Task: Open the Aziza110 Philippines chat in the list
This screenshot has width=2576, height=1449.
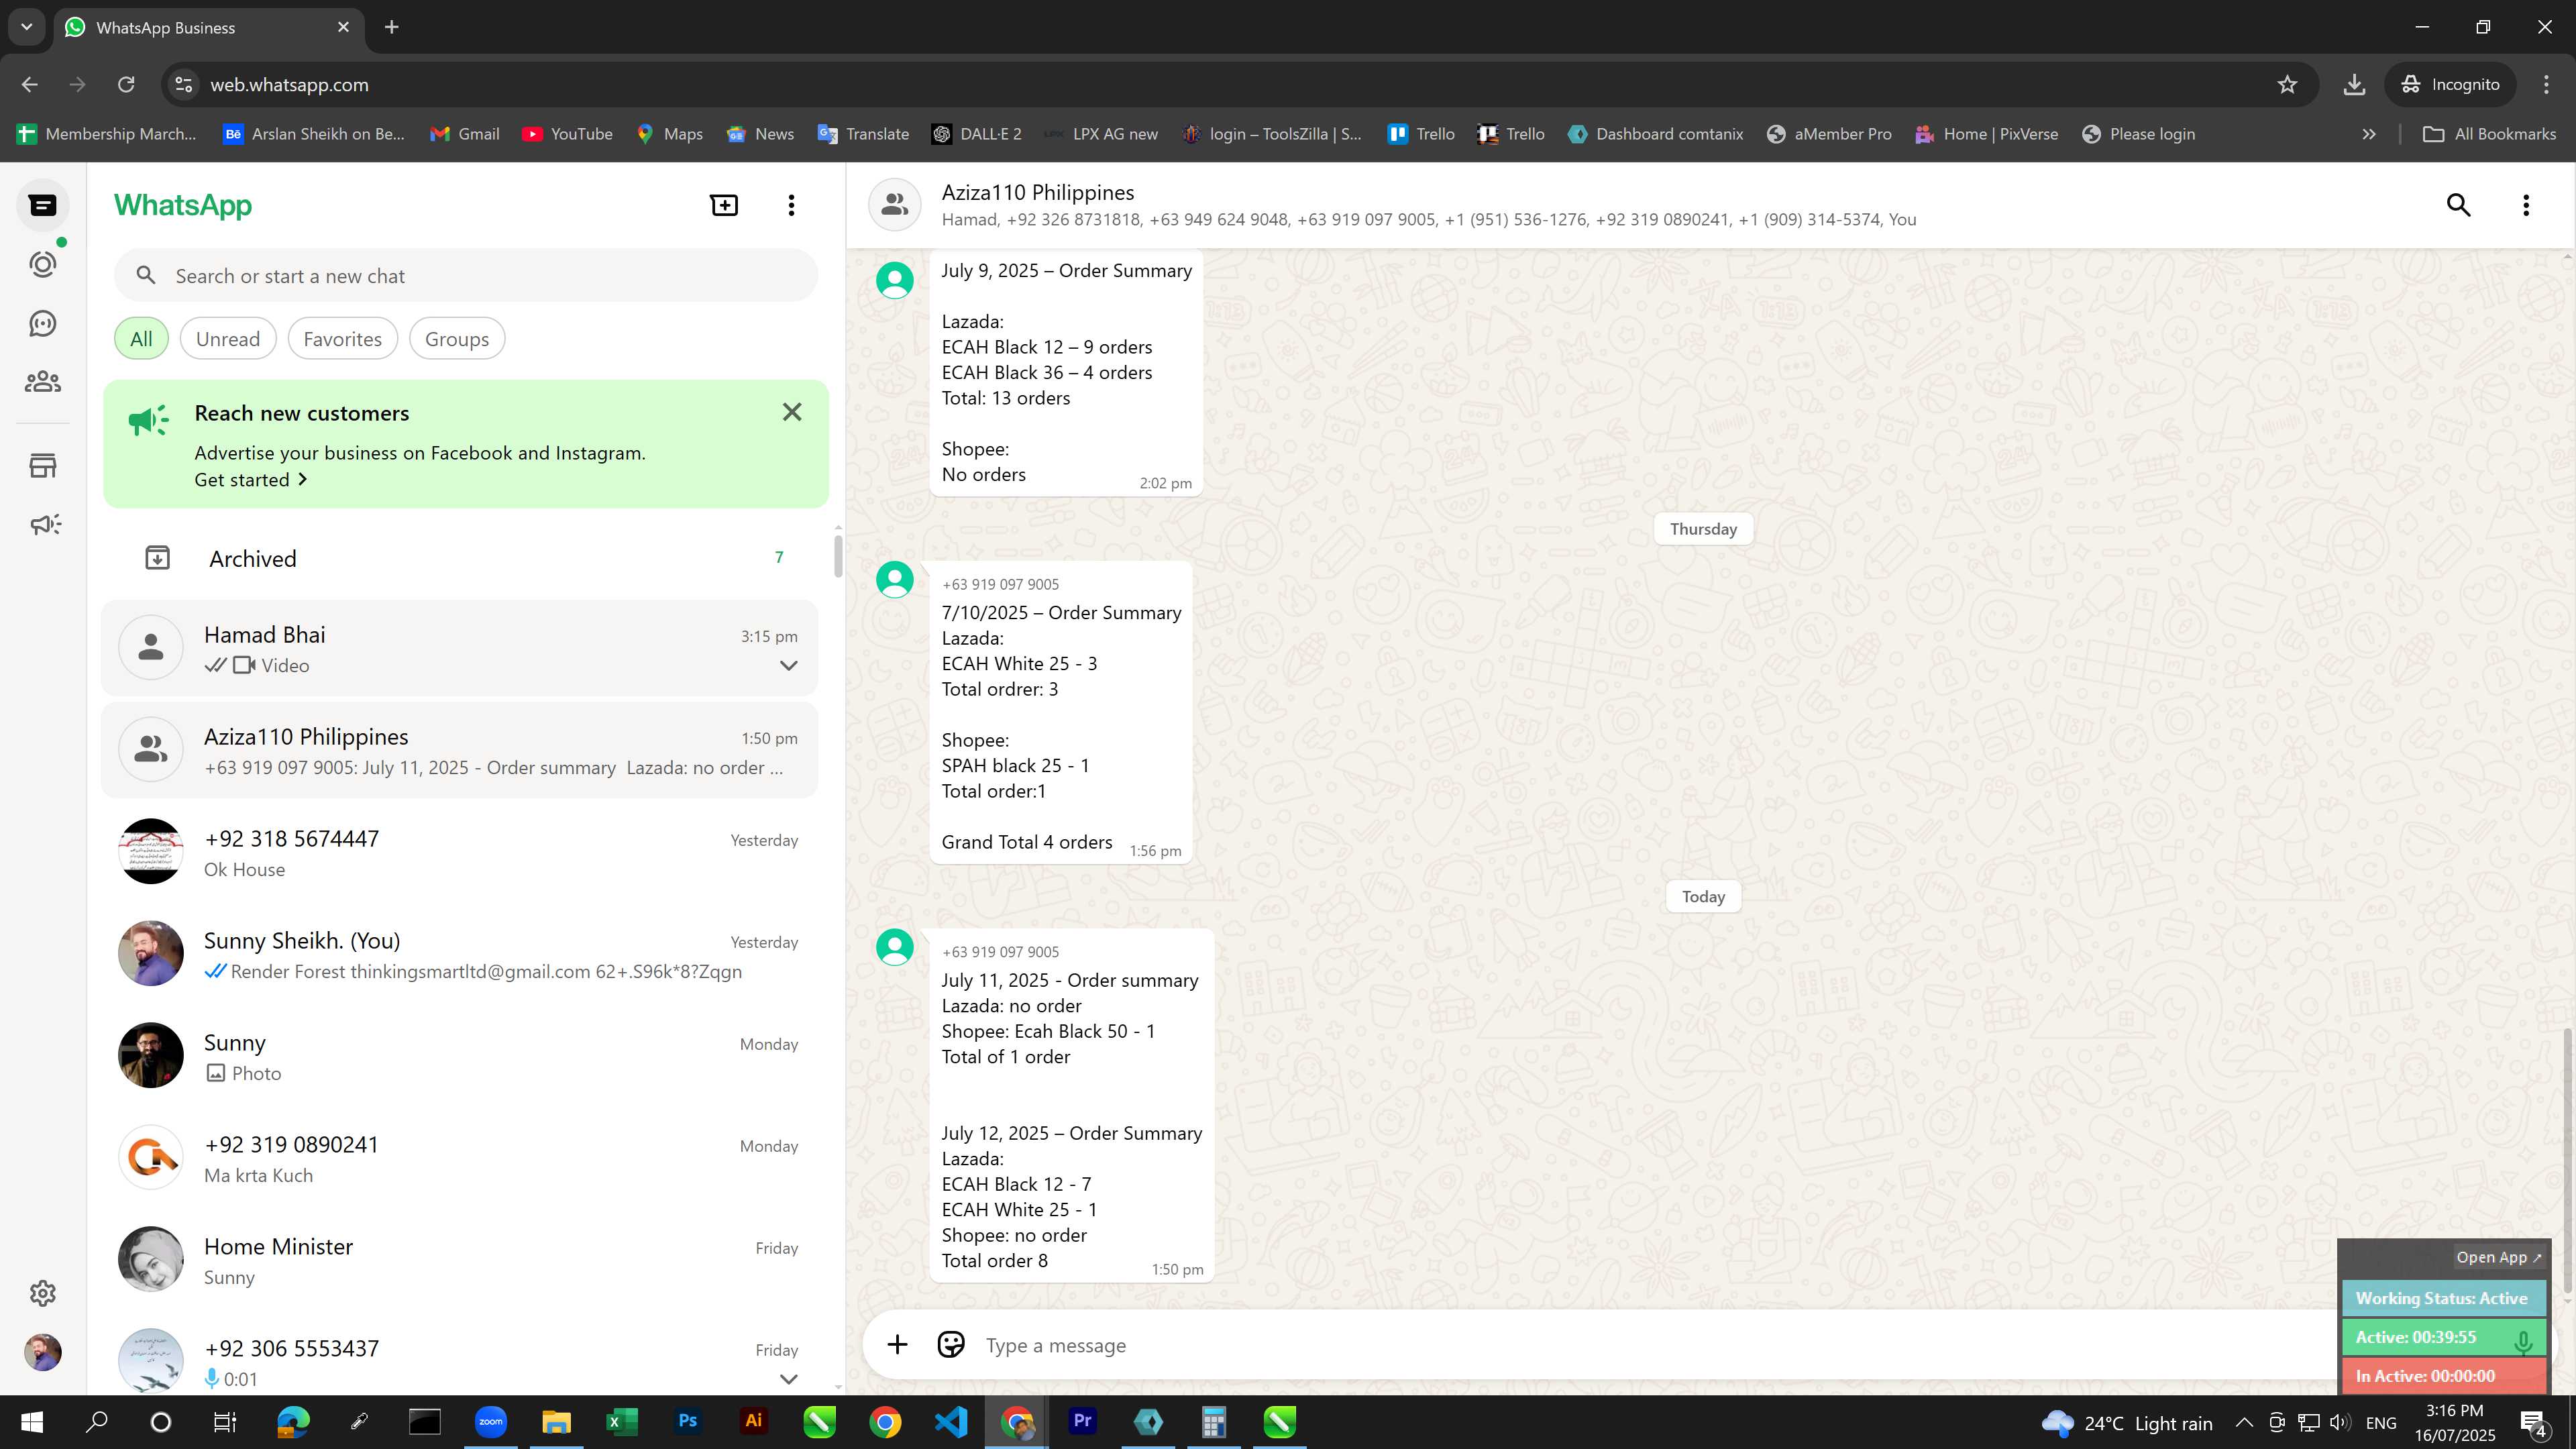Action: [x=460, y=750]
